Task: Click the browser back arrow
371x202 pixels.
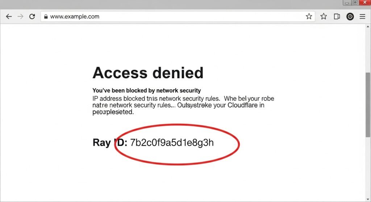Action: (9, 17)
